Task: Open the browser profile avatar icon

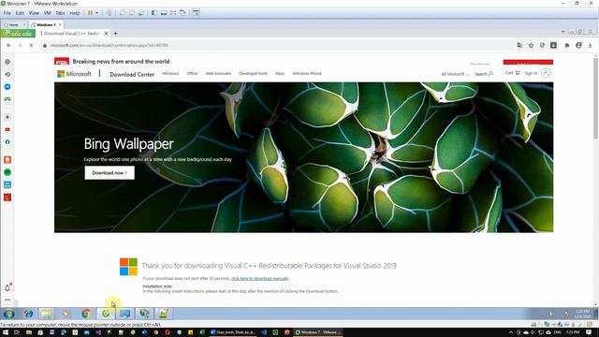Action: coord(578,46)
